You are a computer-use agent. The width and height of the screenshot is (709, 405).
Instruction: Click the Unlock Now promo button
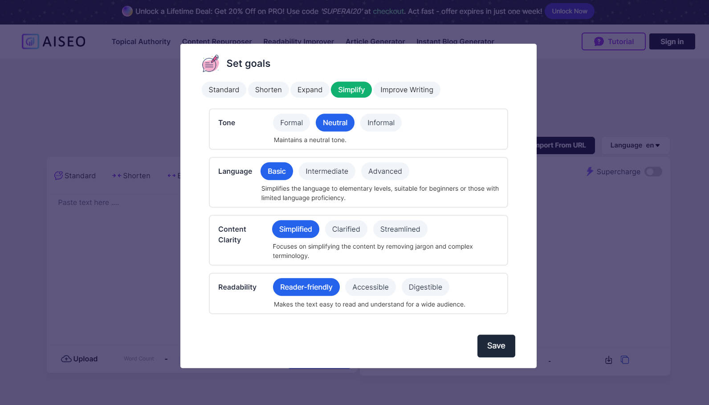click(569, 11)
